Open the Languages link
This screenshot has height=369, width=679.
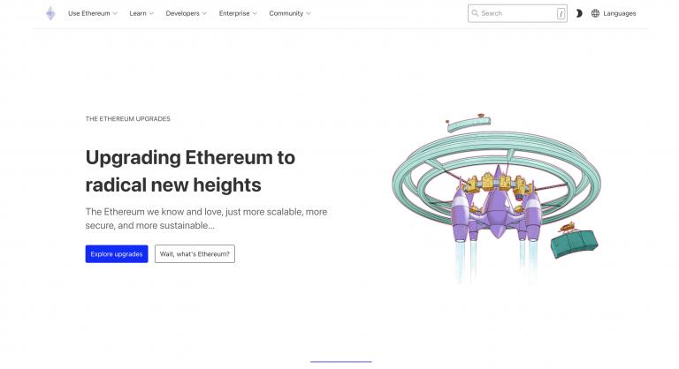tap(619, 13)
